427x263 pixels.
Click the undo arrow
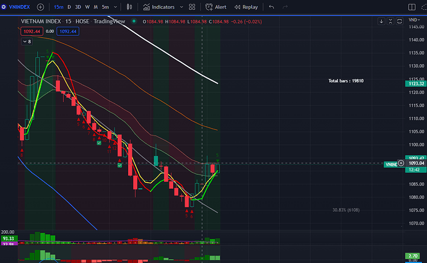click(x=272, y=7)
